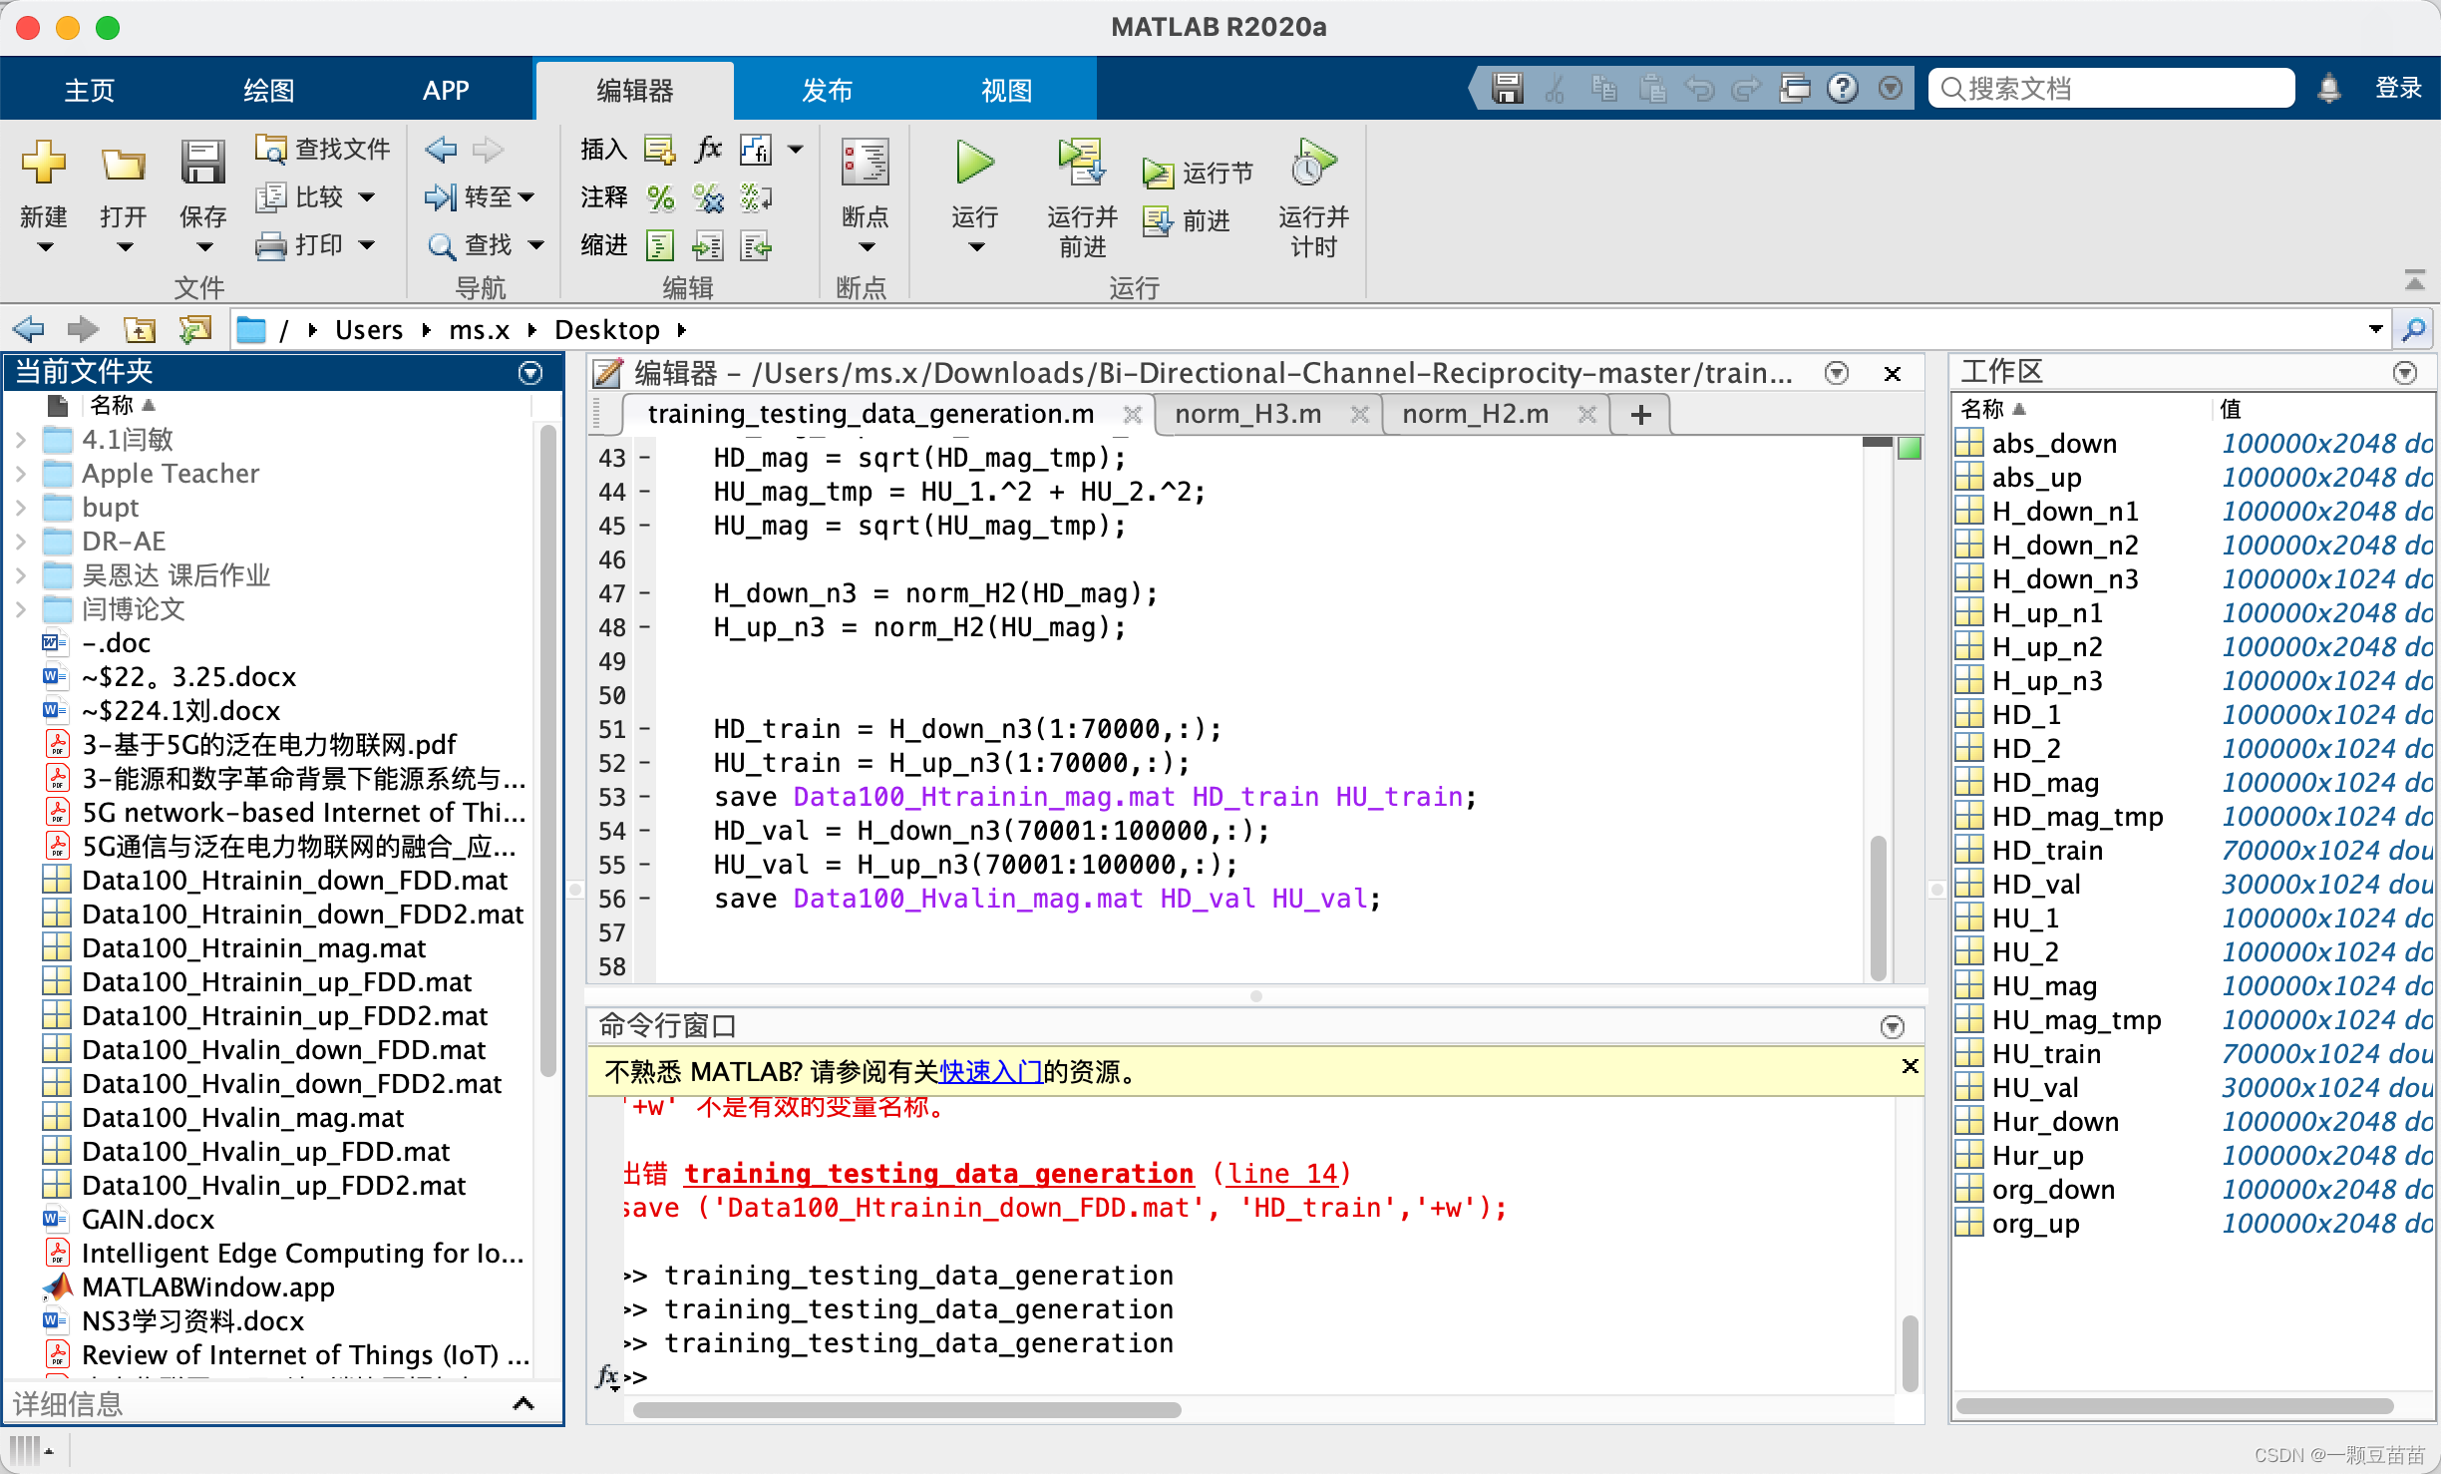The height and width of the screenshot is (1474, 2441).
Task: Open the Getting Started (快速入门) link
Action: tap(991, 1071)
